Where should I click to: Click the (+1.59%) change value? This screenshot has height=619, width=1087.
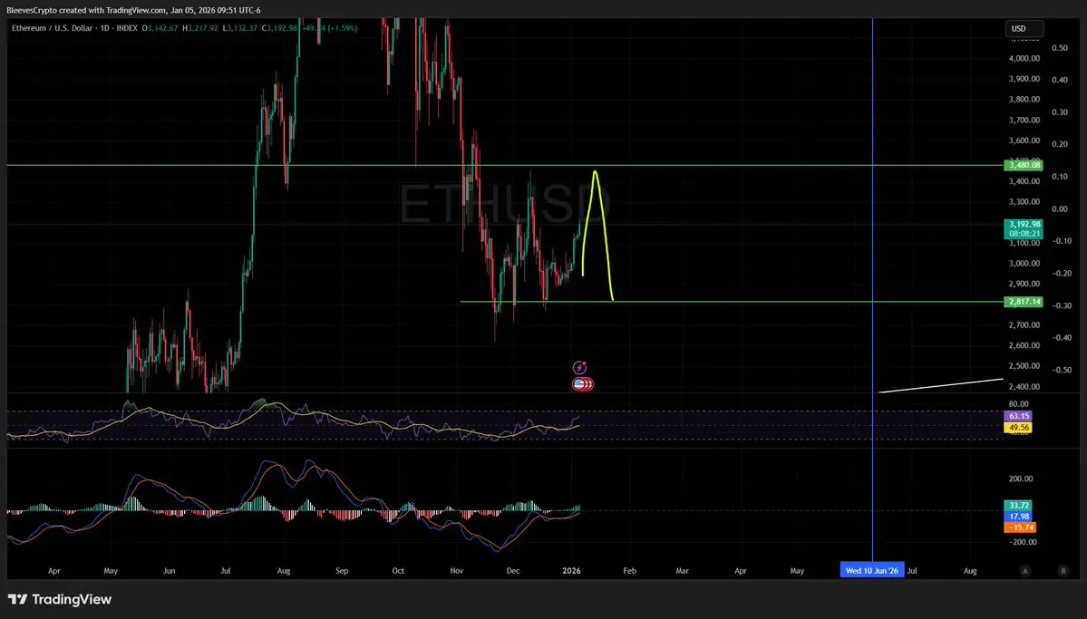pos(343,28)
